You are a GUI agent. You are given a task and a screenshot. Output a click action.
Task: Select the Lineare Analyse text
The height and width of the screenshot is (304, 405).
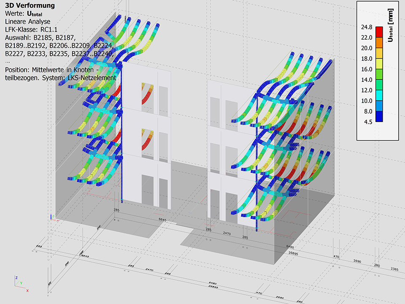(x=27, y=22)
